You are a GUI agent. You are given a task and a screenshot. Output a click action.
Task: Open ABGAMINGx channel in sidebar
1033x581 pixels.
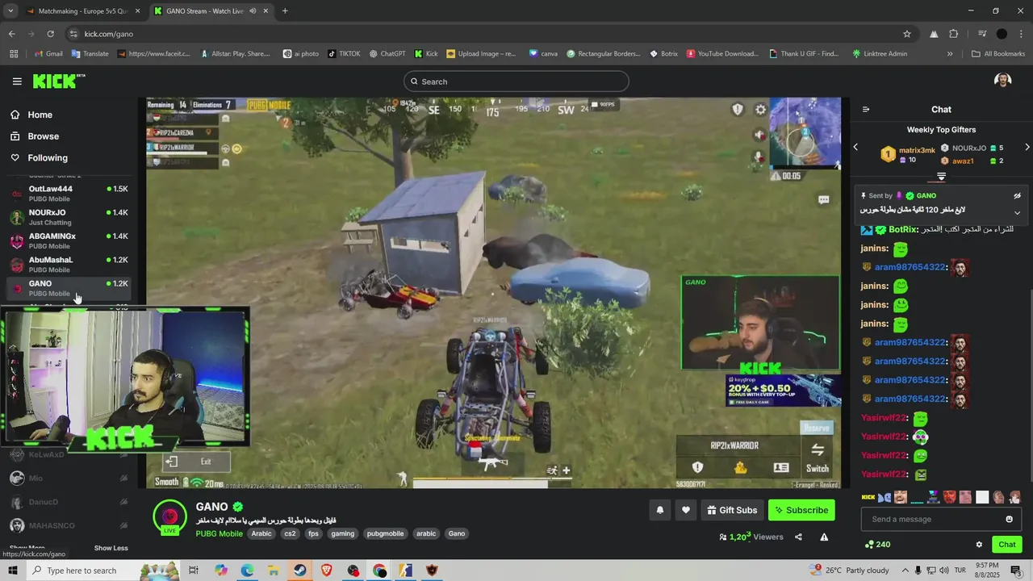pyautogui.click(x=69, y=240)
